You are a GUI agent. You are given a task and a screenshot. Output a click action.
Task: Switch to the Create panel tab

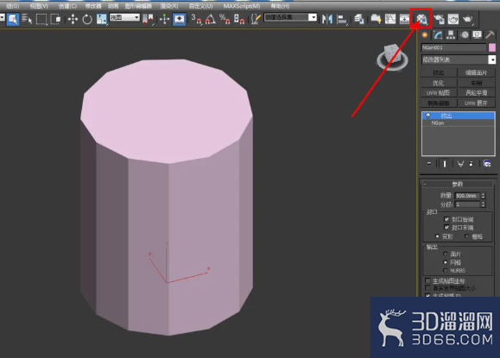[x=425, y=35]
